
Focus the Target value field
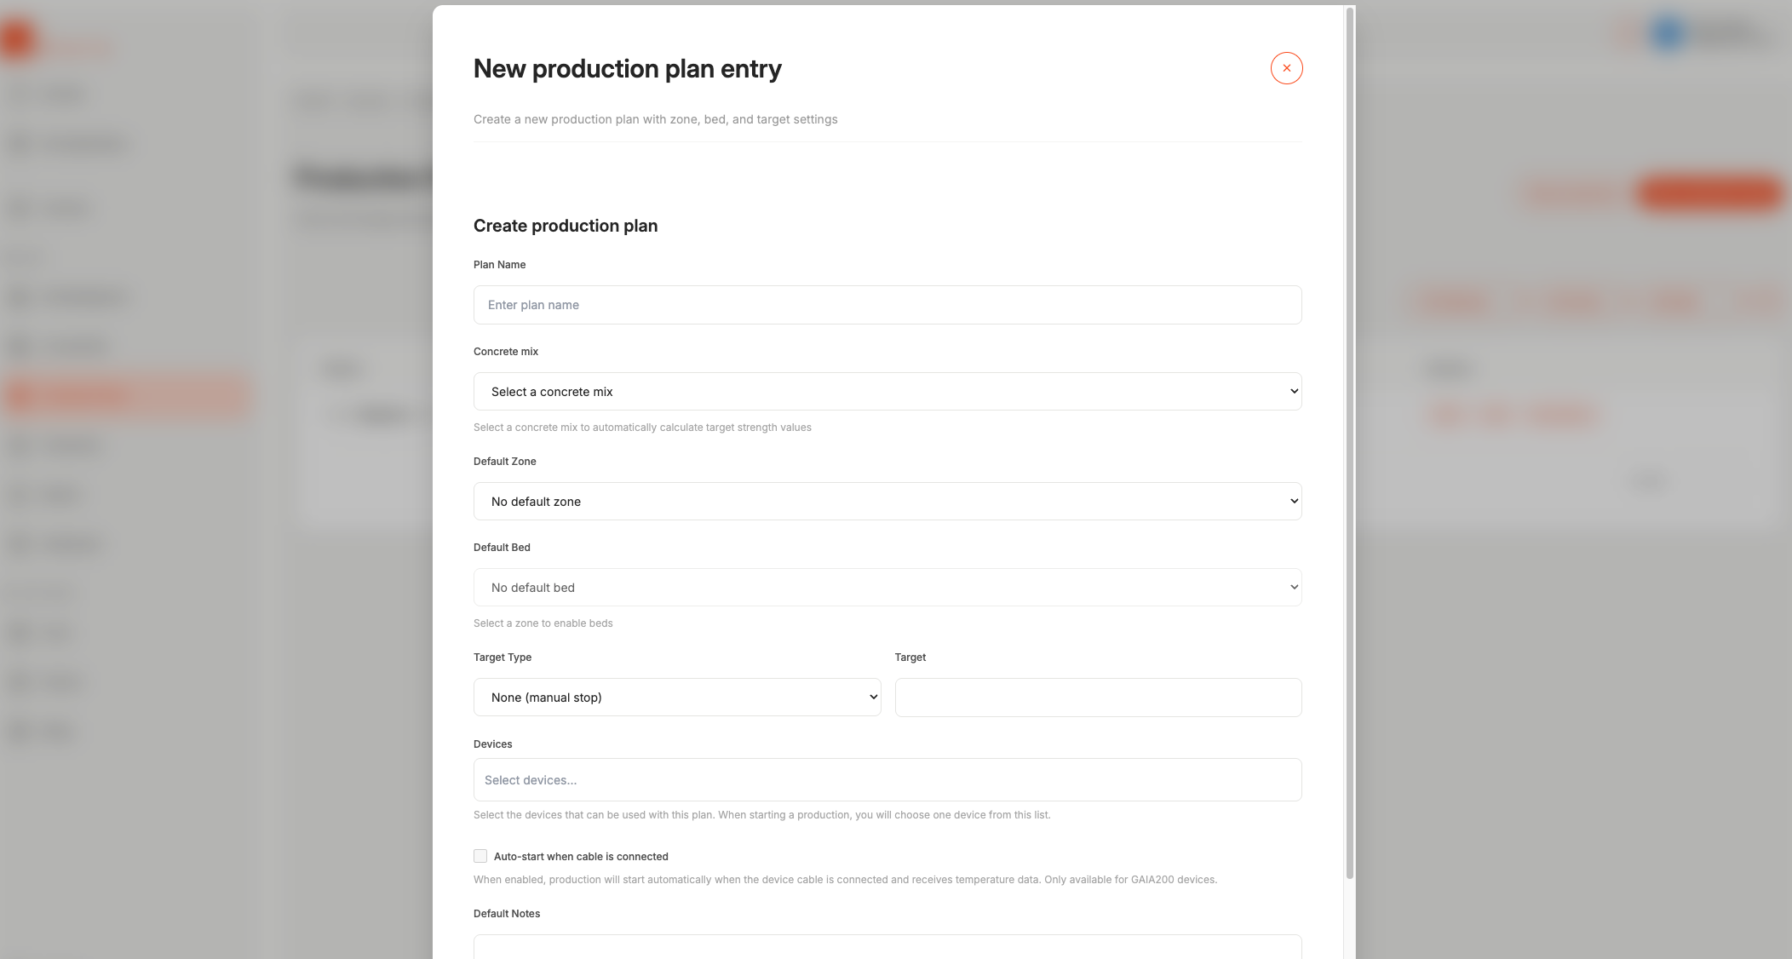(x=1097, y=697)
